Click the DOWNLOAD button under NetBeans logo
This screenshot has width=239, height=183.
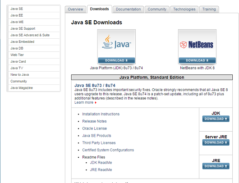[197, 60]
